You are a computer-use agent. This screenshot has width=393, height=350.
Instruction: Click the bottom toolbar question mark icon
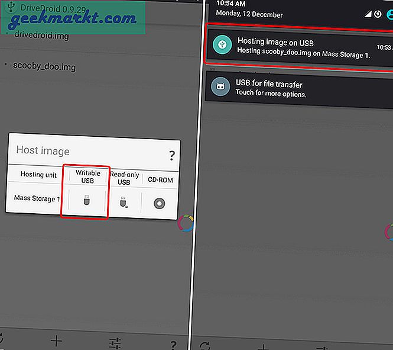173,345
